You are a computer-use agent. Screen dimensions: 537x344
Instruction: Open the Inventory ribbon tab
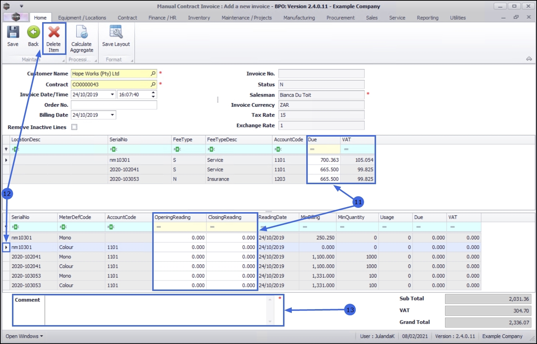[199, 18]
